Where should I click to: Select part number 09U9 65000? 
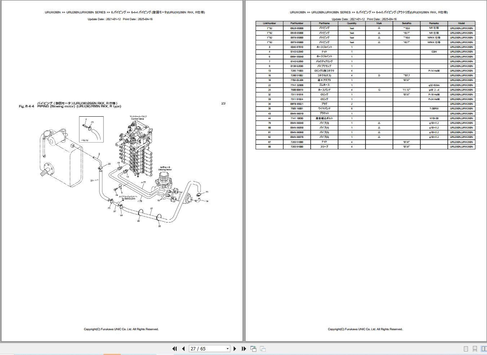click(297, 28)
